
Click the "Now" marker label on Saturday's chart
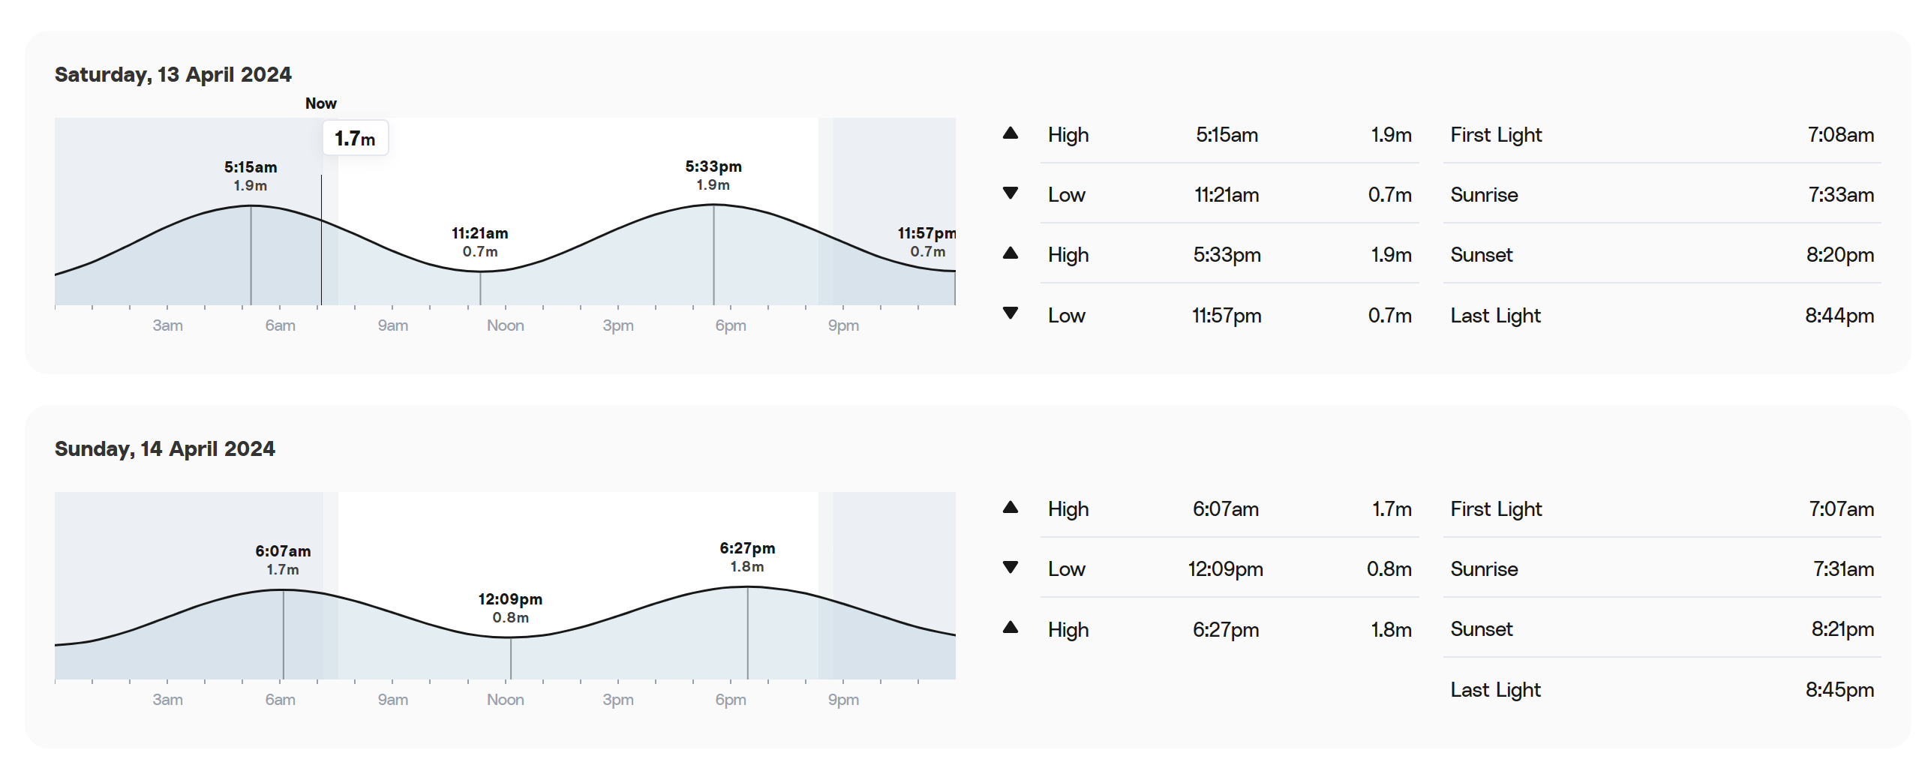[320, 103]
